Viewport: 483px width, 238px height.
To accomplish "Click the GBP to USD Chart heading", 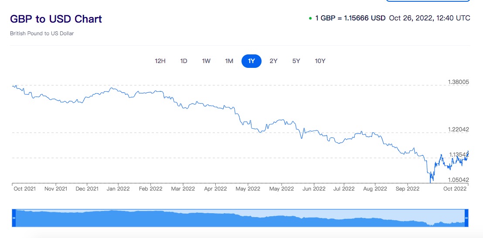I will click(56, 19).
